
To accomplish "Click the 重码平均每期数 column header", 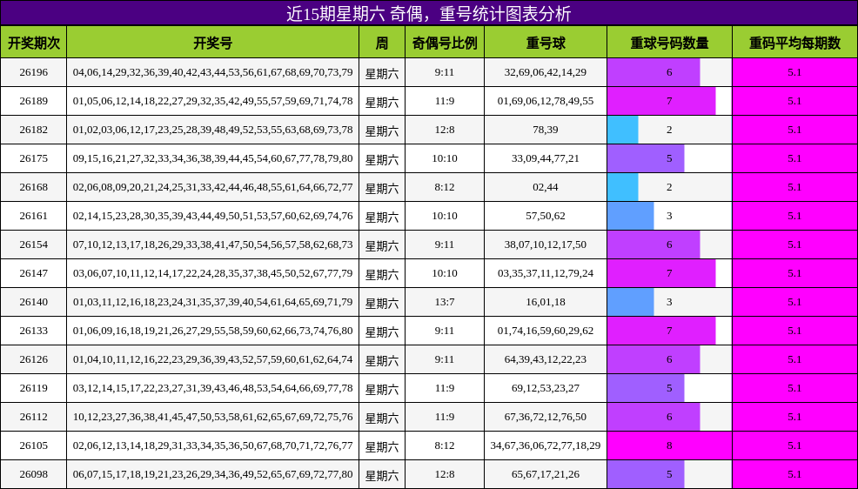I will tap(794, 42).
